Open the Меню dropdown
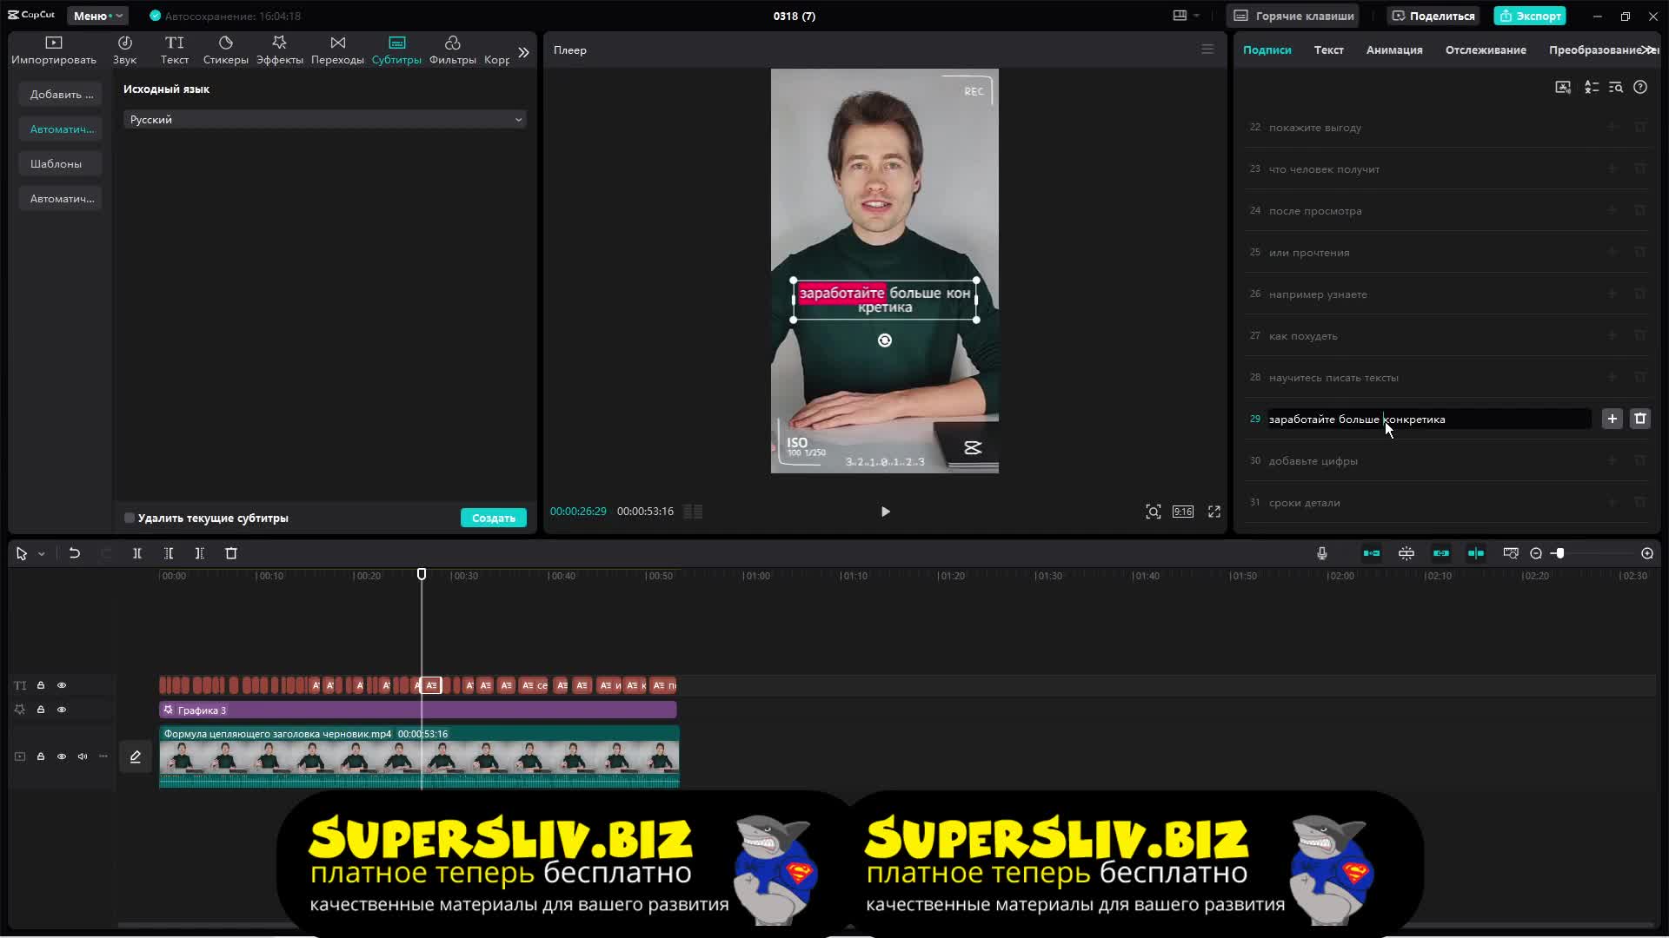The image size is (1669, 938). (x=97, y=16)
